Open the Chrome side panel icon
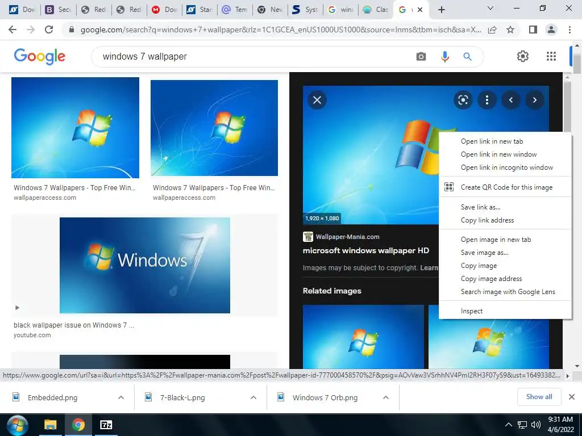This screenshot has width=582, height=436. coord(533,30)
